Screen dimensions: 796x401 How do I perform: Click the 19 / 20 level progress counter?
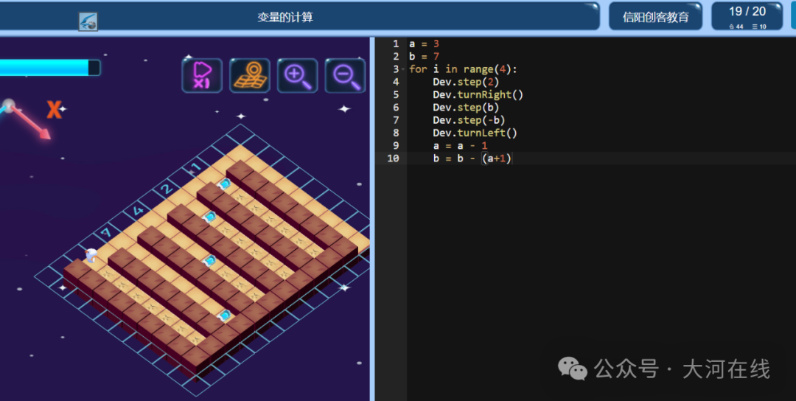click(x=747, y=11)
